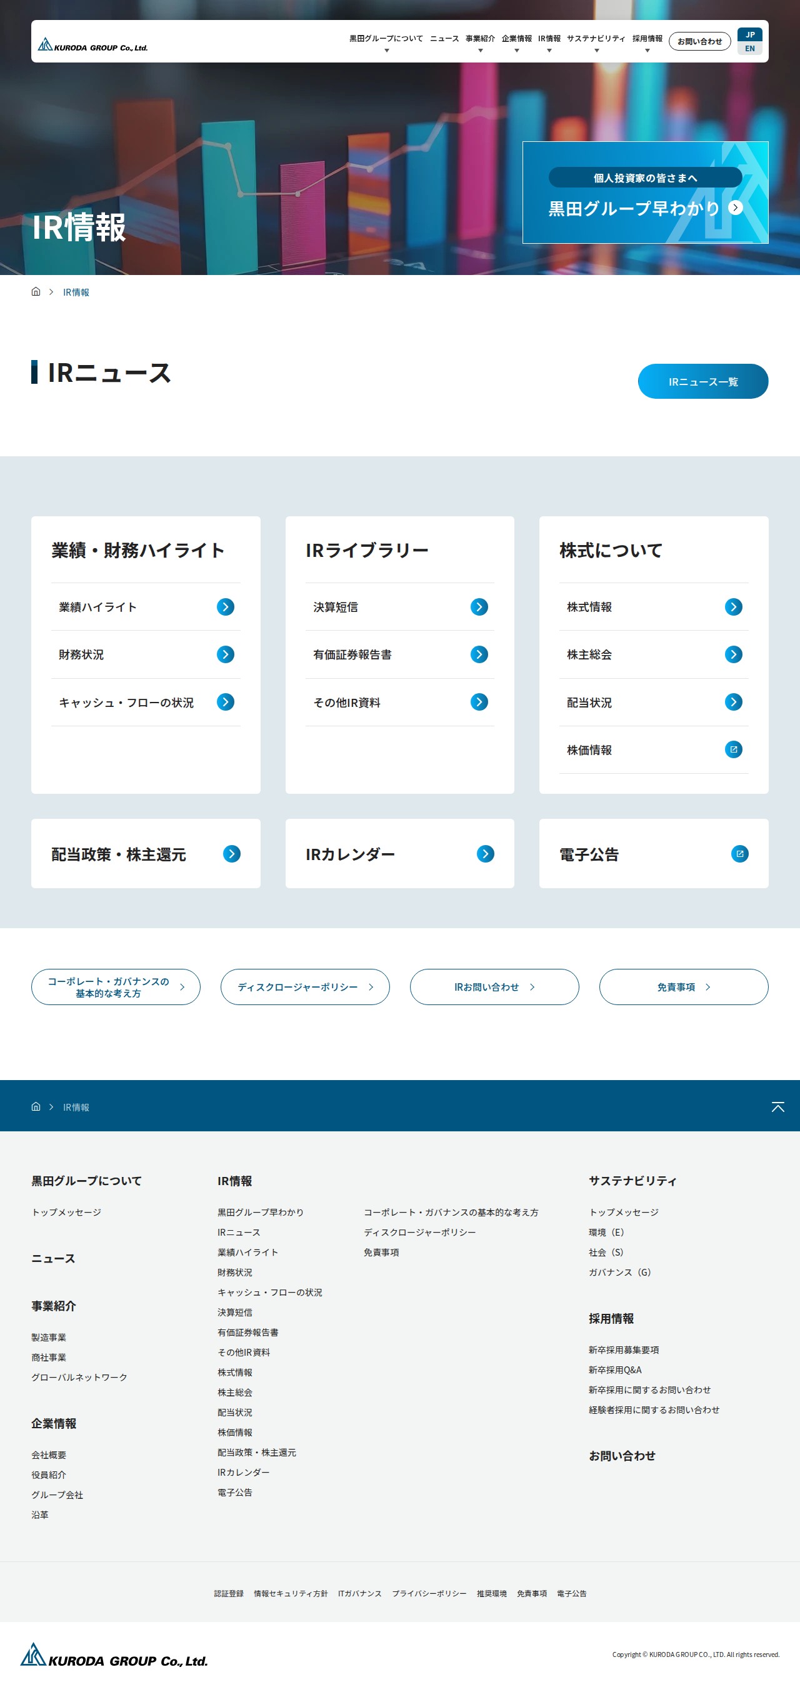
Task: Expand 黒田グループについて dropdown in header
Action: click(x=386, y=51)
